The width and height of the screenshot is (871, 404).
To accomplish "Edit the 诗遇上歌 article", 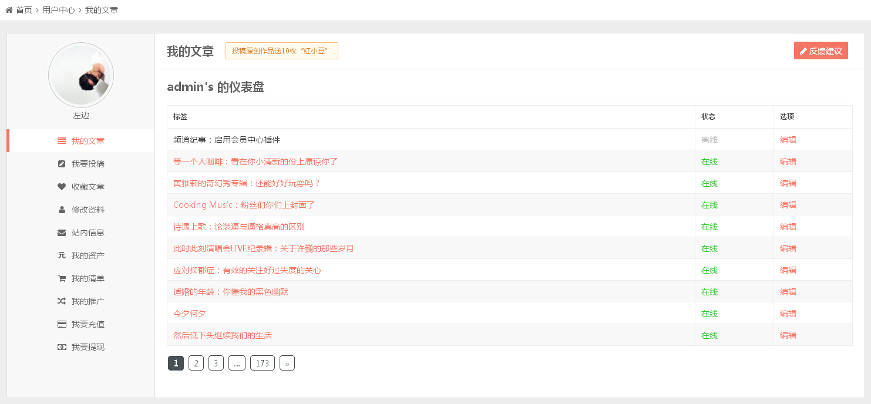I will [788, 227].
